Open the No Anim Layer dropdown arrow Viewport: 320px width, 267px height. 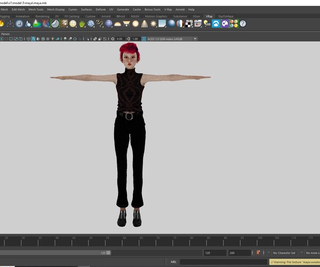point(301,253)
